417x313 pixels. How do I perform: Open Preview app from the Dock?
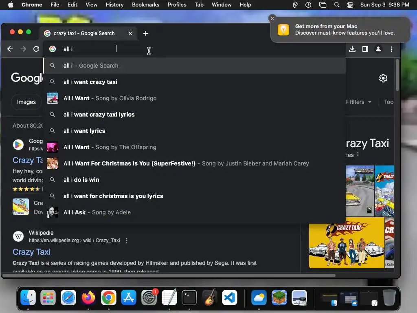pyautogui.click(x=299, y=297)
